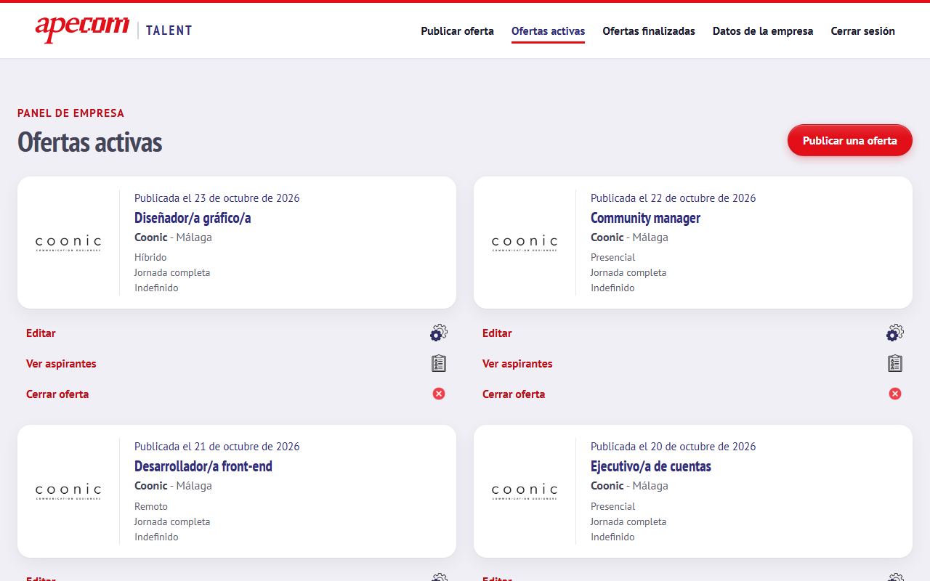Click Editar for Diseñador/a gráfico/a
Screen dimensions: 930x581
point(41,333)
